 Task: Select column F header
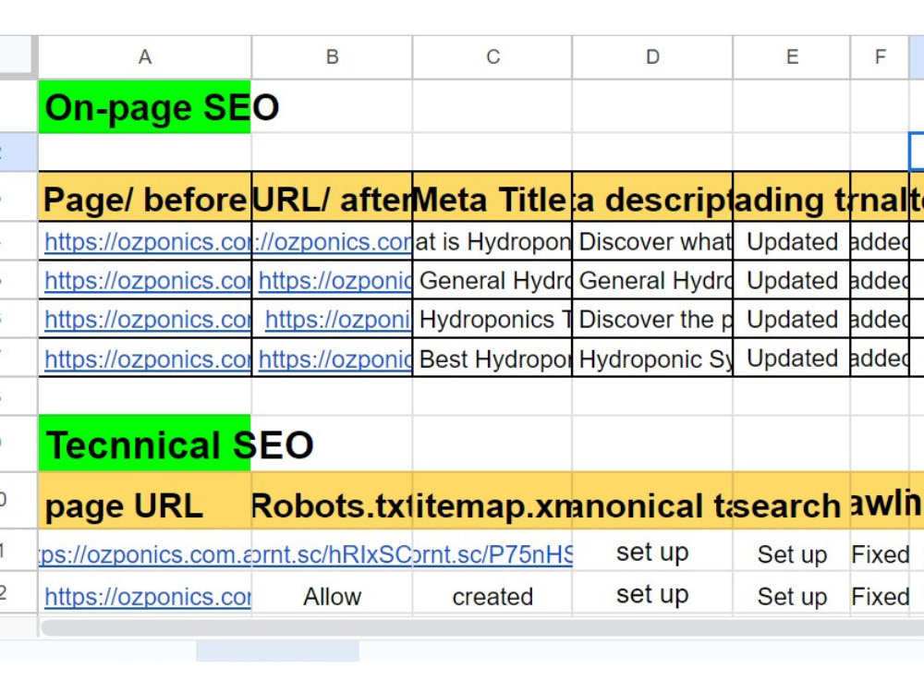[x=880, y=57]
